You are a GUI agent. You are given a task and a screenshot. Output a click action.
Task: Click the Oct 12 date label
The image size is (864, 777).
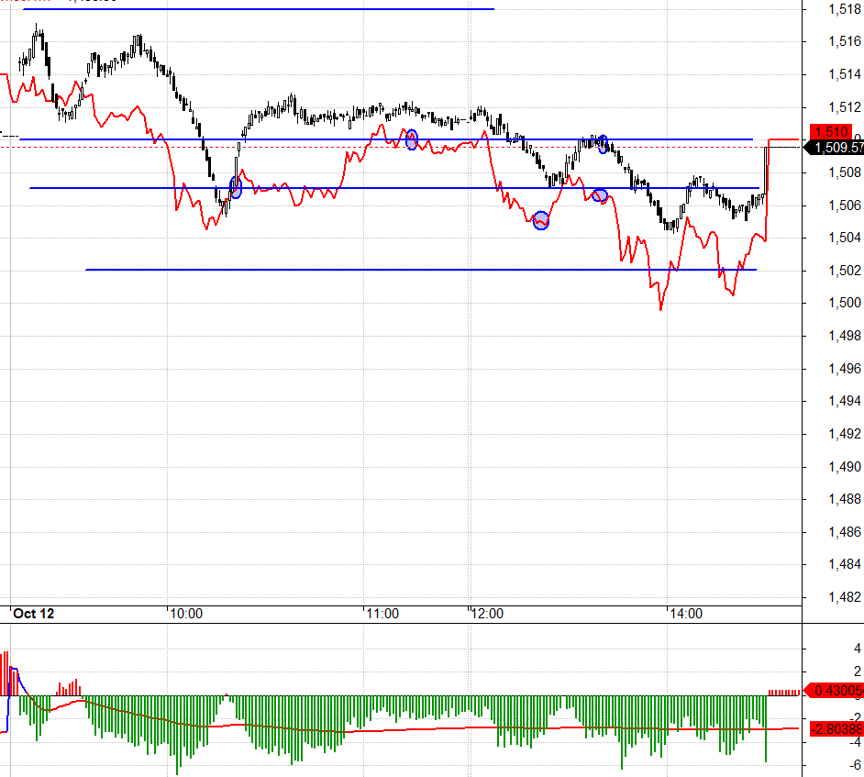[33, 614]
